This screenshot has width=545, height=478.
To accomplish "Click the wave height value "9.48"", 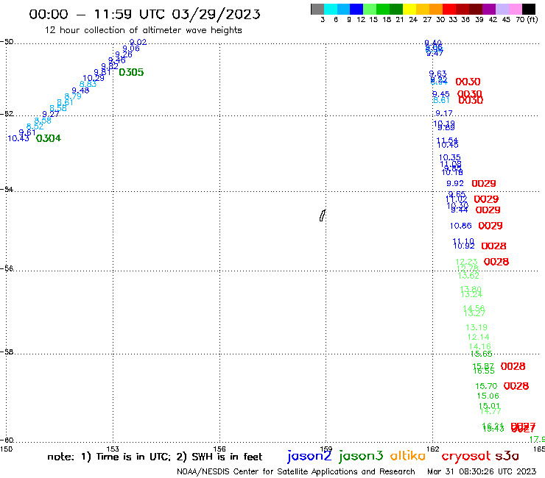I will point(80,90).
